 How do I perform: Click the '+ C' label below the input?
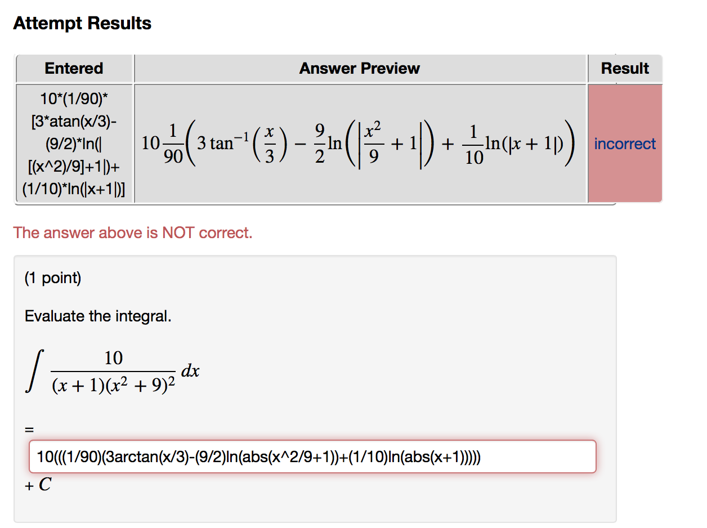[x=38, y=484]
